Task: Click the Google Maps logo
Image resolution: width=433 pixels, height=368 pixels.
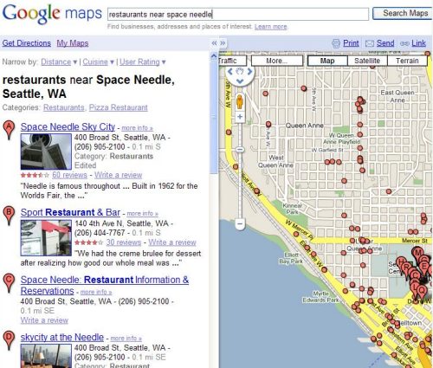Action: (52, 13)
